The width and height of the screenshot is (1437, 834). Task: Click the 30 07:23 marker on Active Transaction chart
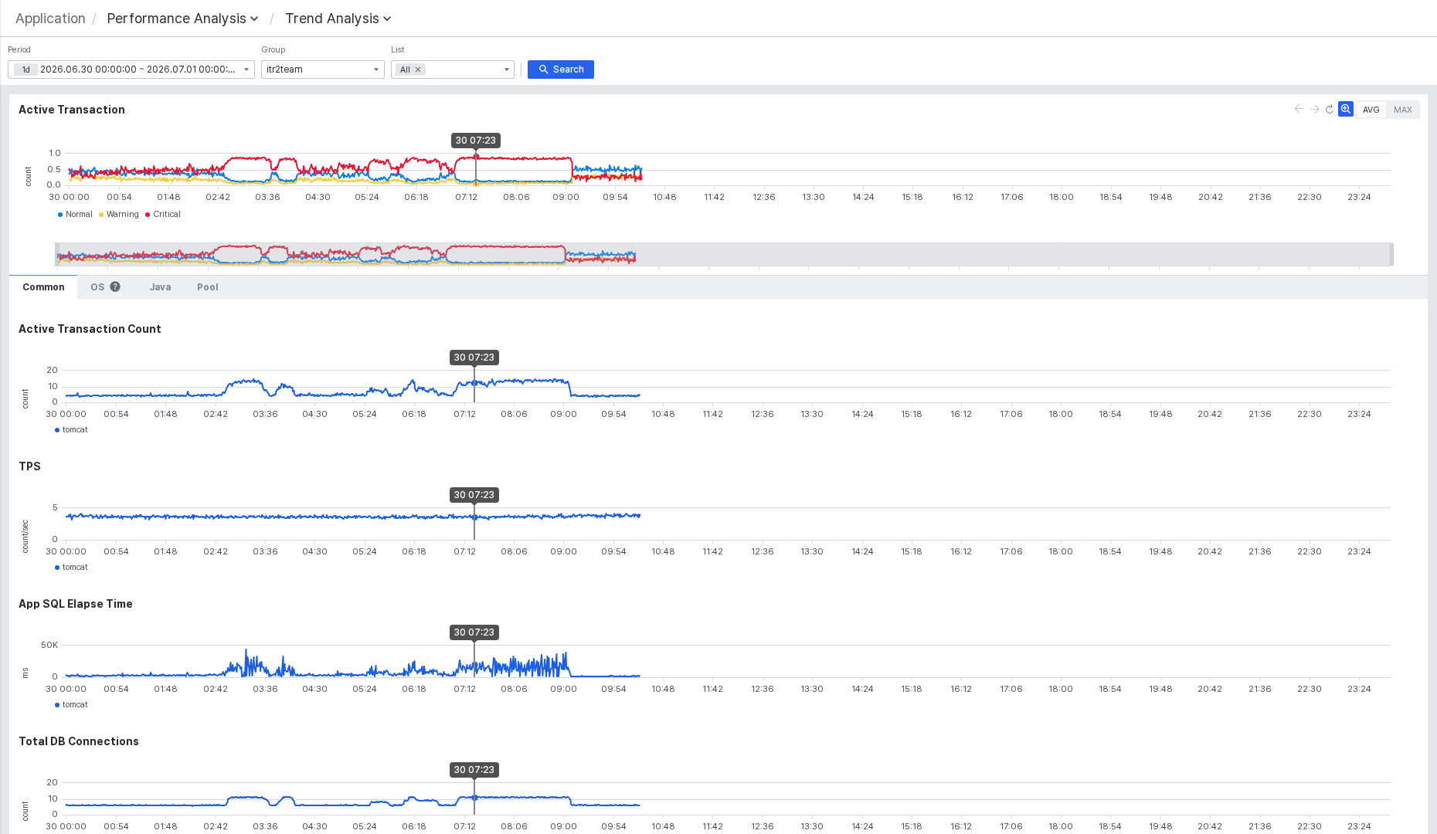(x=476, y=141)
